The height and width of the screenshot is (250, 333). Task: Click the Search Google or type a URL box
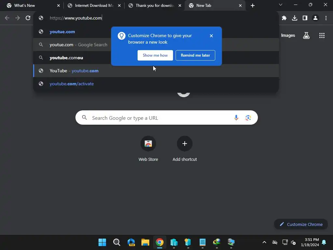pyautogui.click(x=166, y=118)
